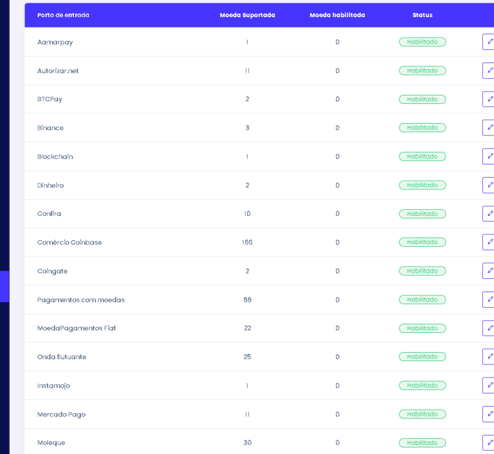Open edit icon for Autorizar.net
Viewport: 494px width, 454px height.
[x=489, y=70]
